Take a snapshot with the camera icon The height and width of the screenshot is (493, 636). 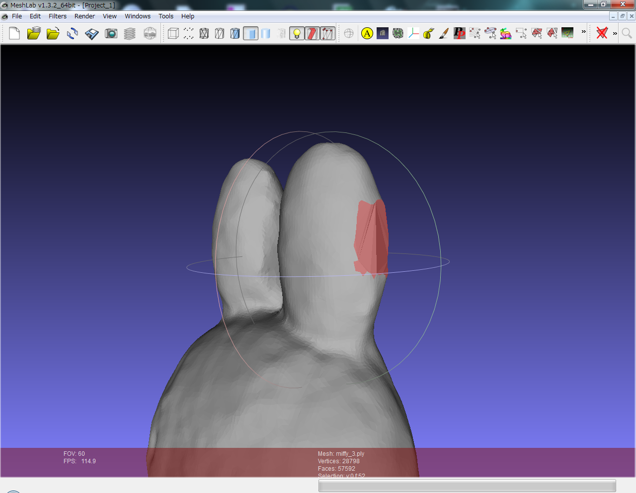pyautogui.click(x=111, y=33)
